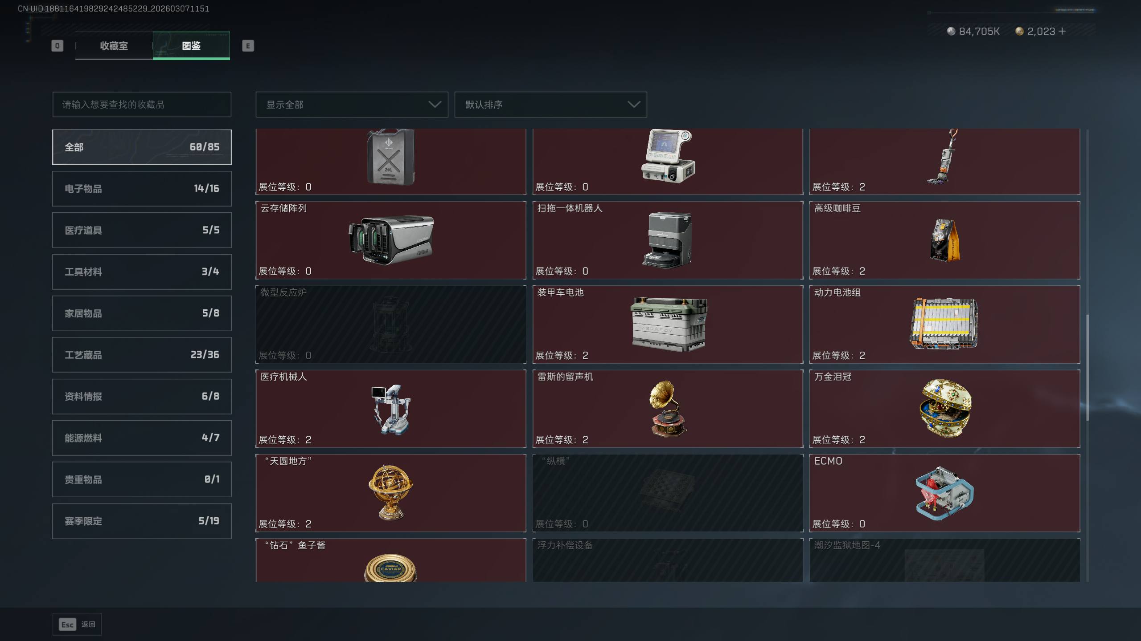Select the 万金泪冠 jeweled egg item
This screenshot has width=1141, height=641.
(x=944, y=409)
